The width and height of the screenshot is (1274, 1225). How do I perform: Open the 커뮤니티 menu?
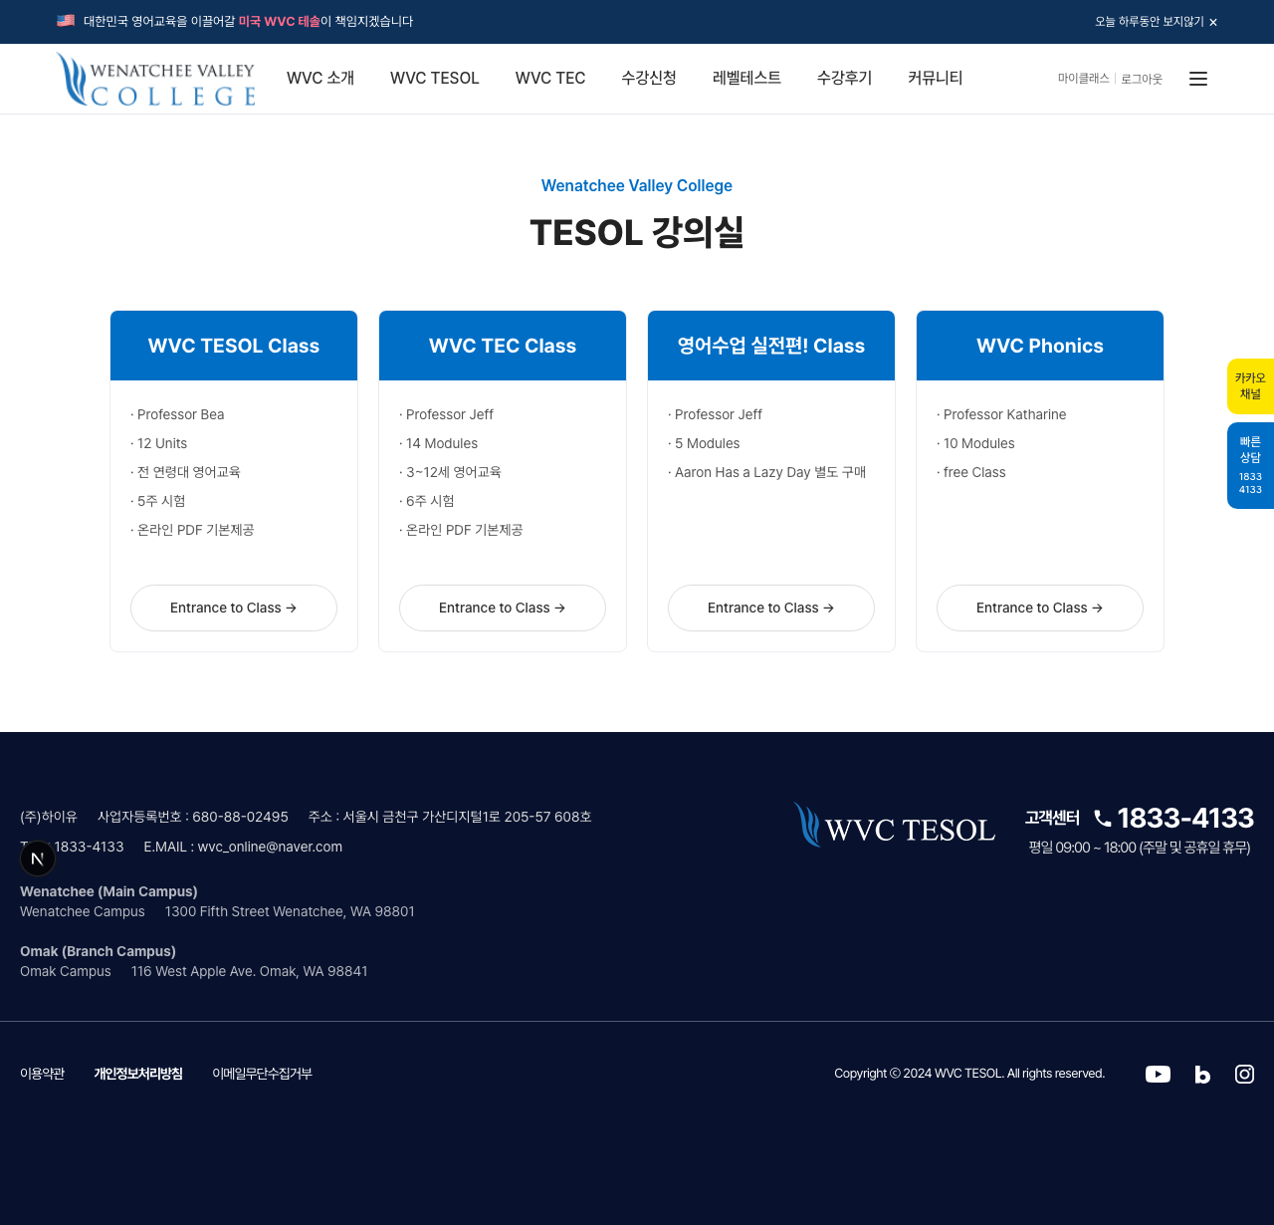936,78
